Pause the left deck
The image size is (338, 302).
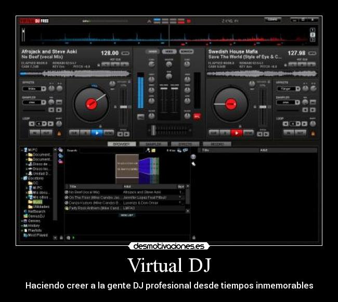[x=86, y=133]
